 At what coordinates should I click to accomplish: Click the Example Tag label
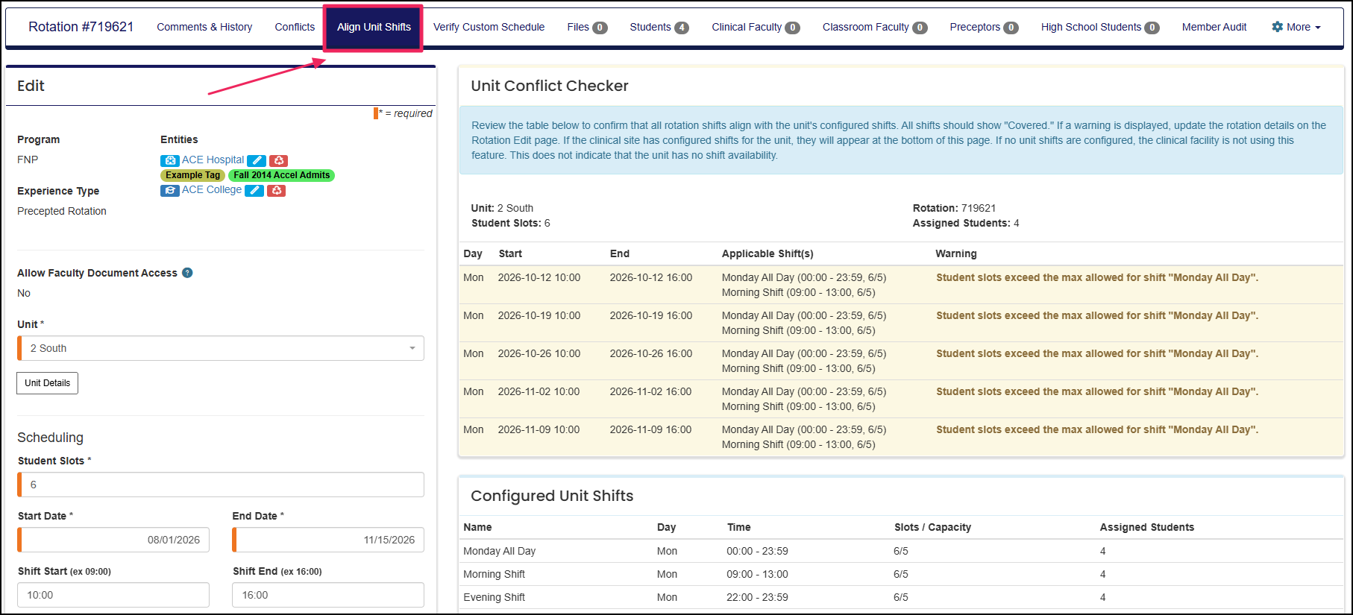pos(192,175)
